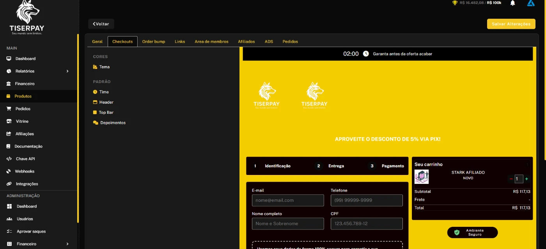Decrease cart quantity with minus button

(x=511, y=179)
